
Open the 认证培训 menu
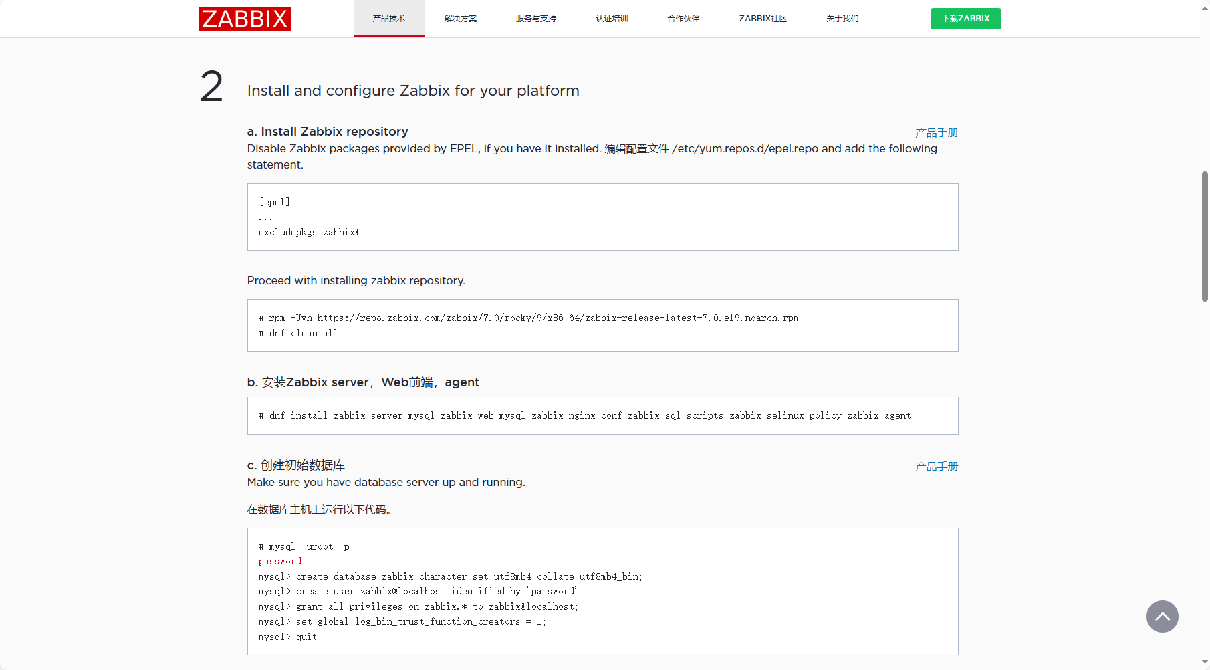[612, 19]
